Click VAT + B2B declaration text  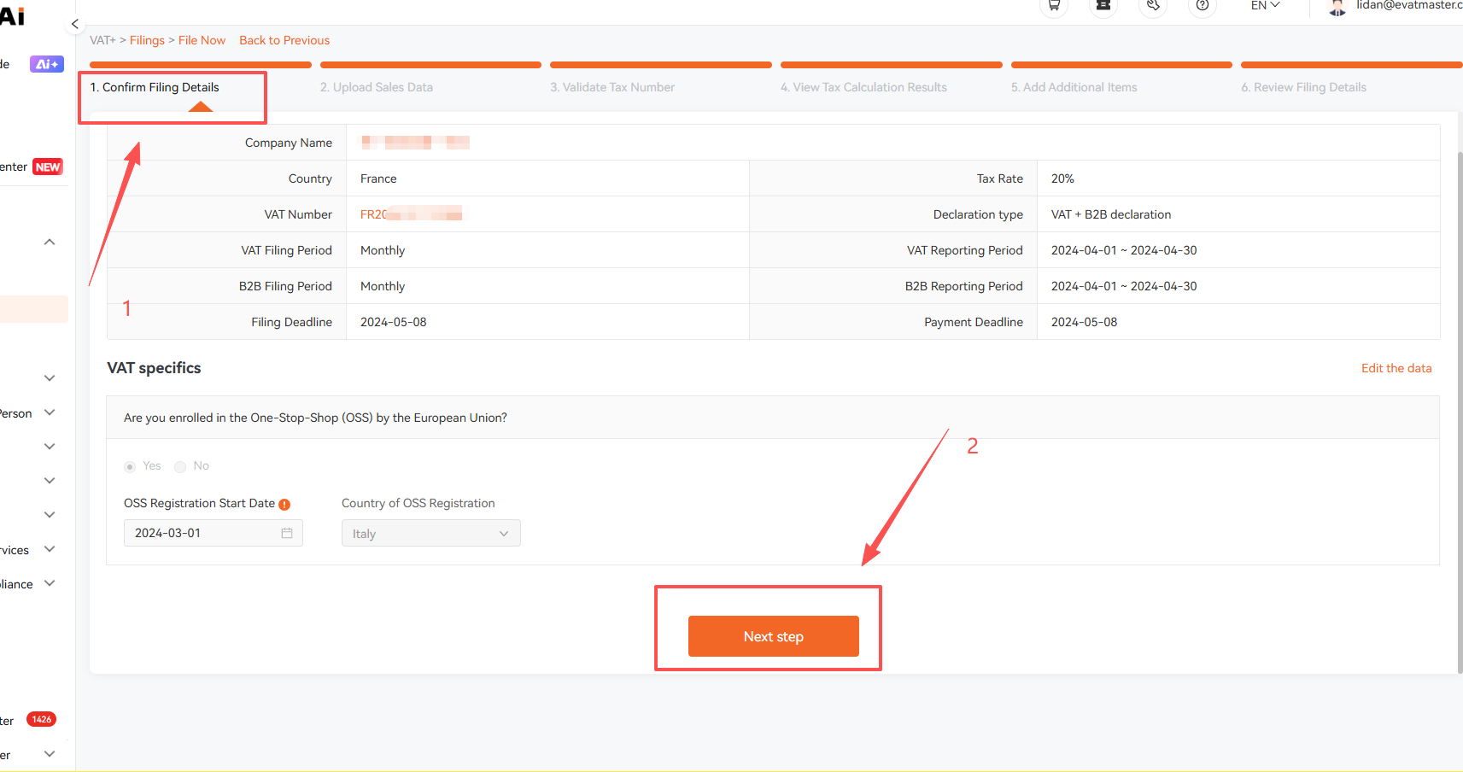click(1111, 214)
